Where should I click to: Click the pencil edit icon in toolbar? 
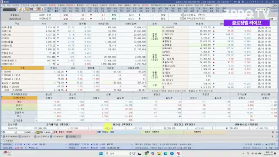23,9
